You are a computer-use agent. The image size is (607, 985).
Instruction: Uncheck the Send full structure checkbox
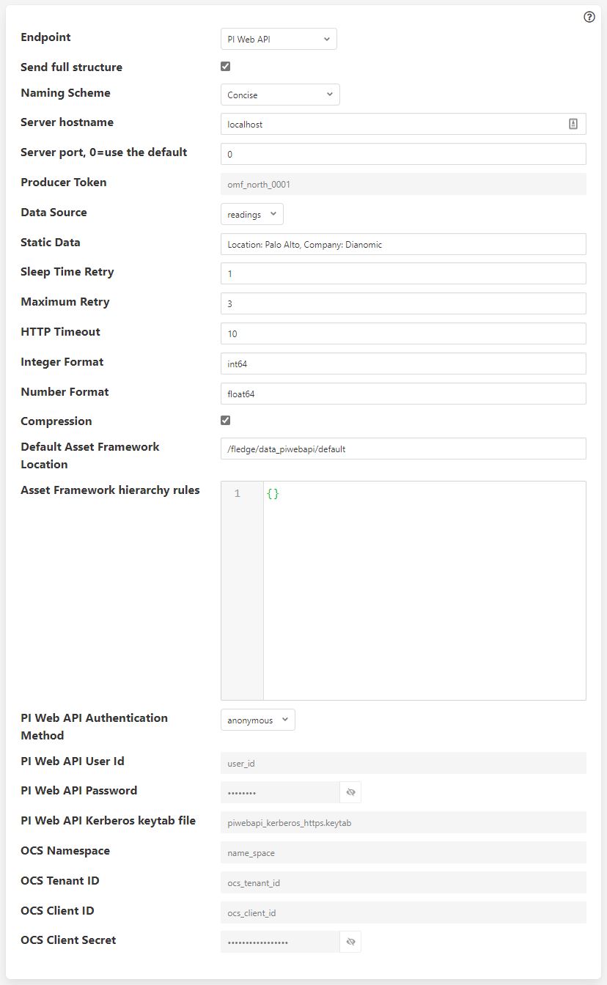click(x=225, y=66)
